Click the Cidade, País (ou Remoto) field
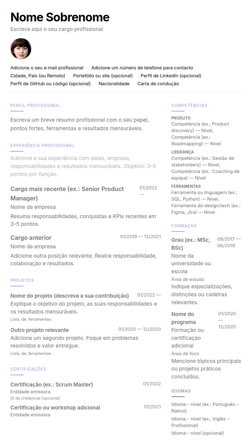The image size is (252, 447). [38, 76]
